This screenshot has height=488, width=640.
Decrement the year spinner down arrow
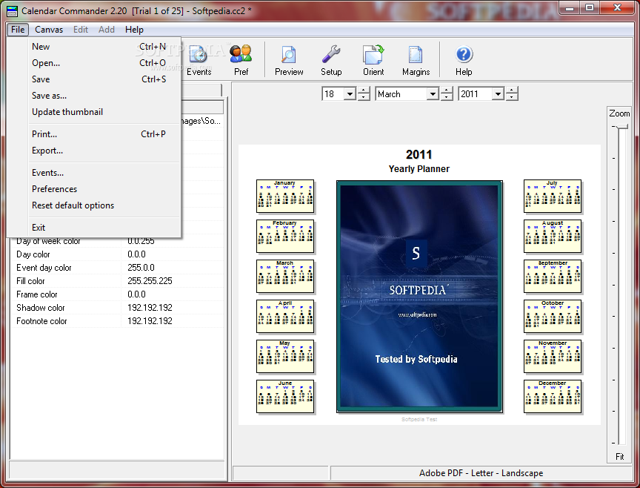[x=513, y=97]
